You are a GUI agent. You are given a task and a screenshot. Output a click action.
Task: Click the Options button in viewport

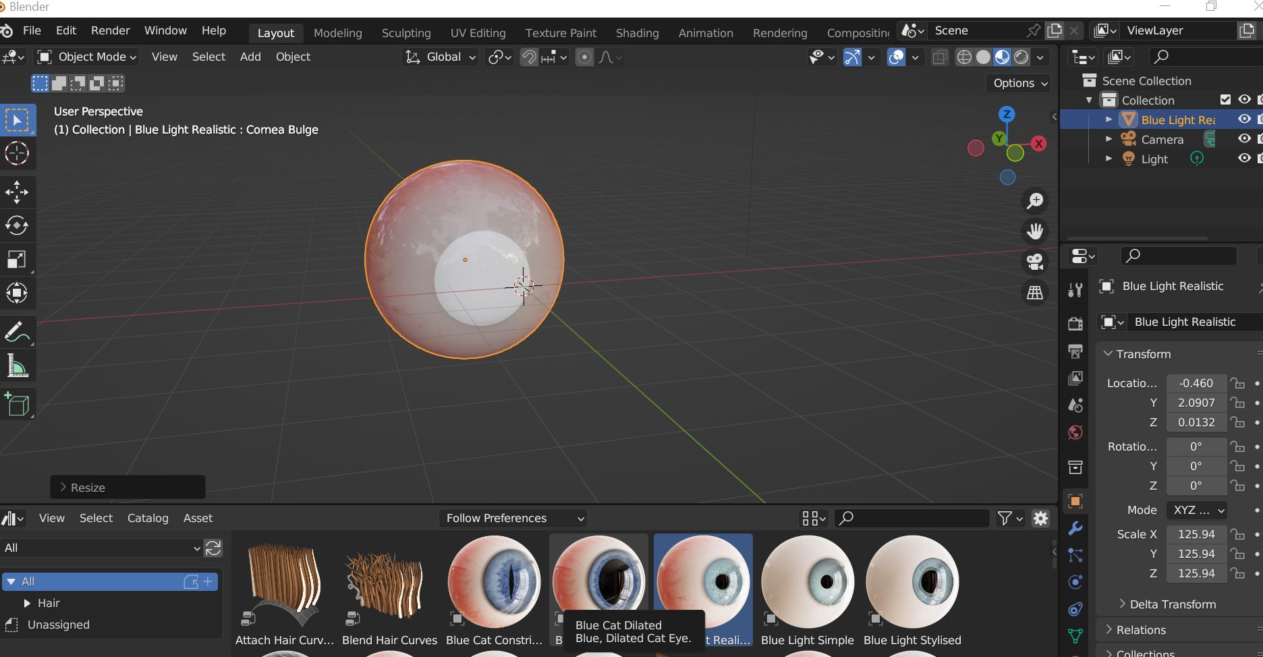coord(1020,83)
